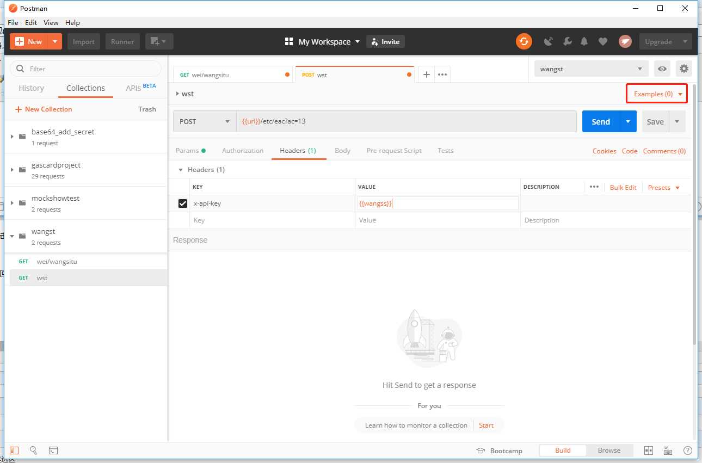Open the notifications bell
Screen dimensions: 702x463
click(584, 41)
